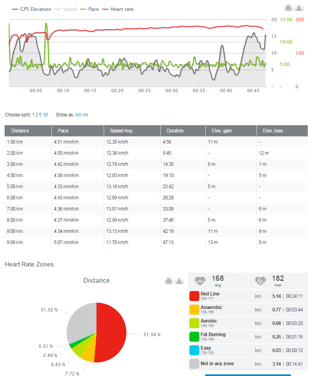The width and height of the screenshot is (311, 376).
Task: Click the print icon above the line chart
Action: point(289,8)
